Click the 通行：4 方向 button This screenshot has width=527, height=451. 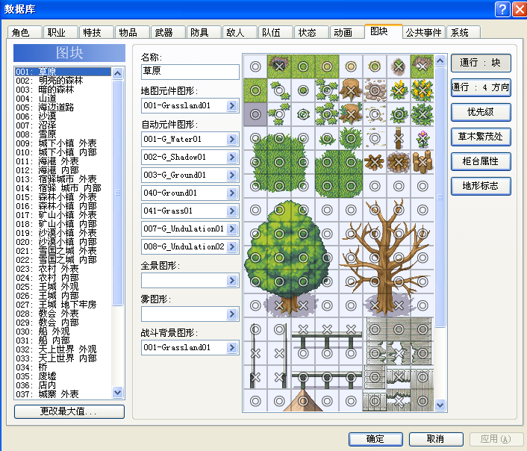(481, 87)
